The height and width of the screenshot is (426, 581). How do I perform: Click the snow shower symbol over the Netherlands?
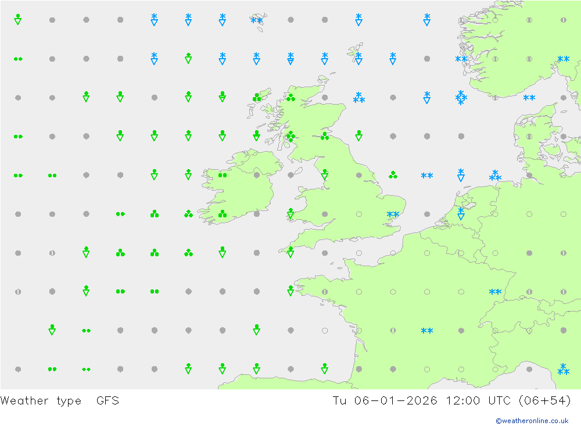(461, 213)
